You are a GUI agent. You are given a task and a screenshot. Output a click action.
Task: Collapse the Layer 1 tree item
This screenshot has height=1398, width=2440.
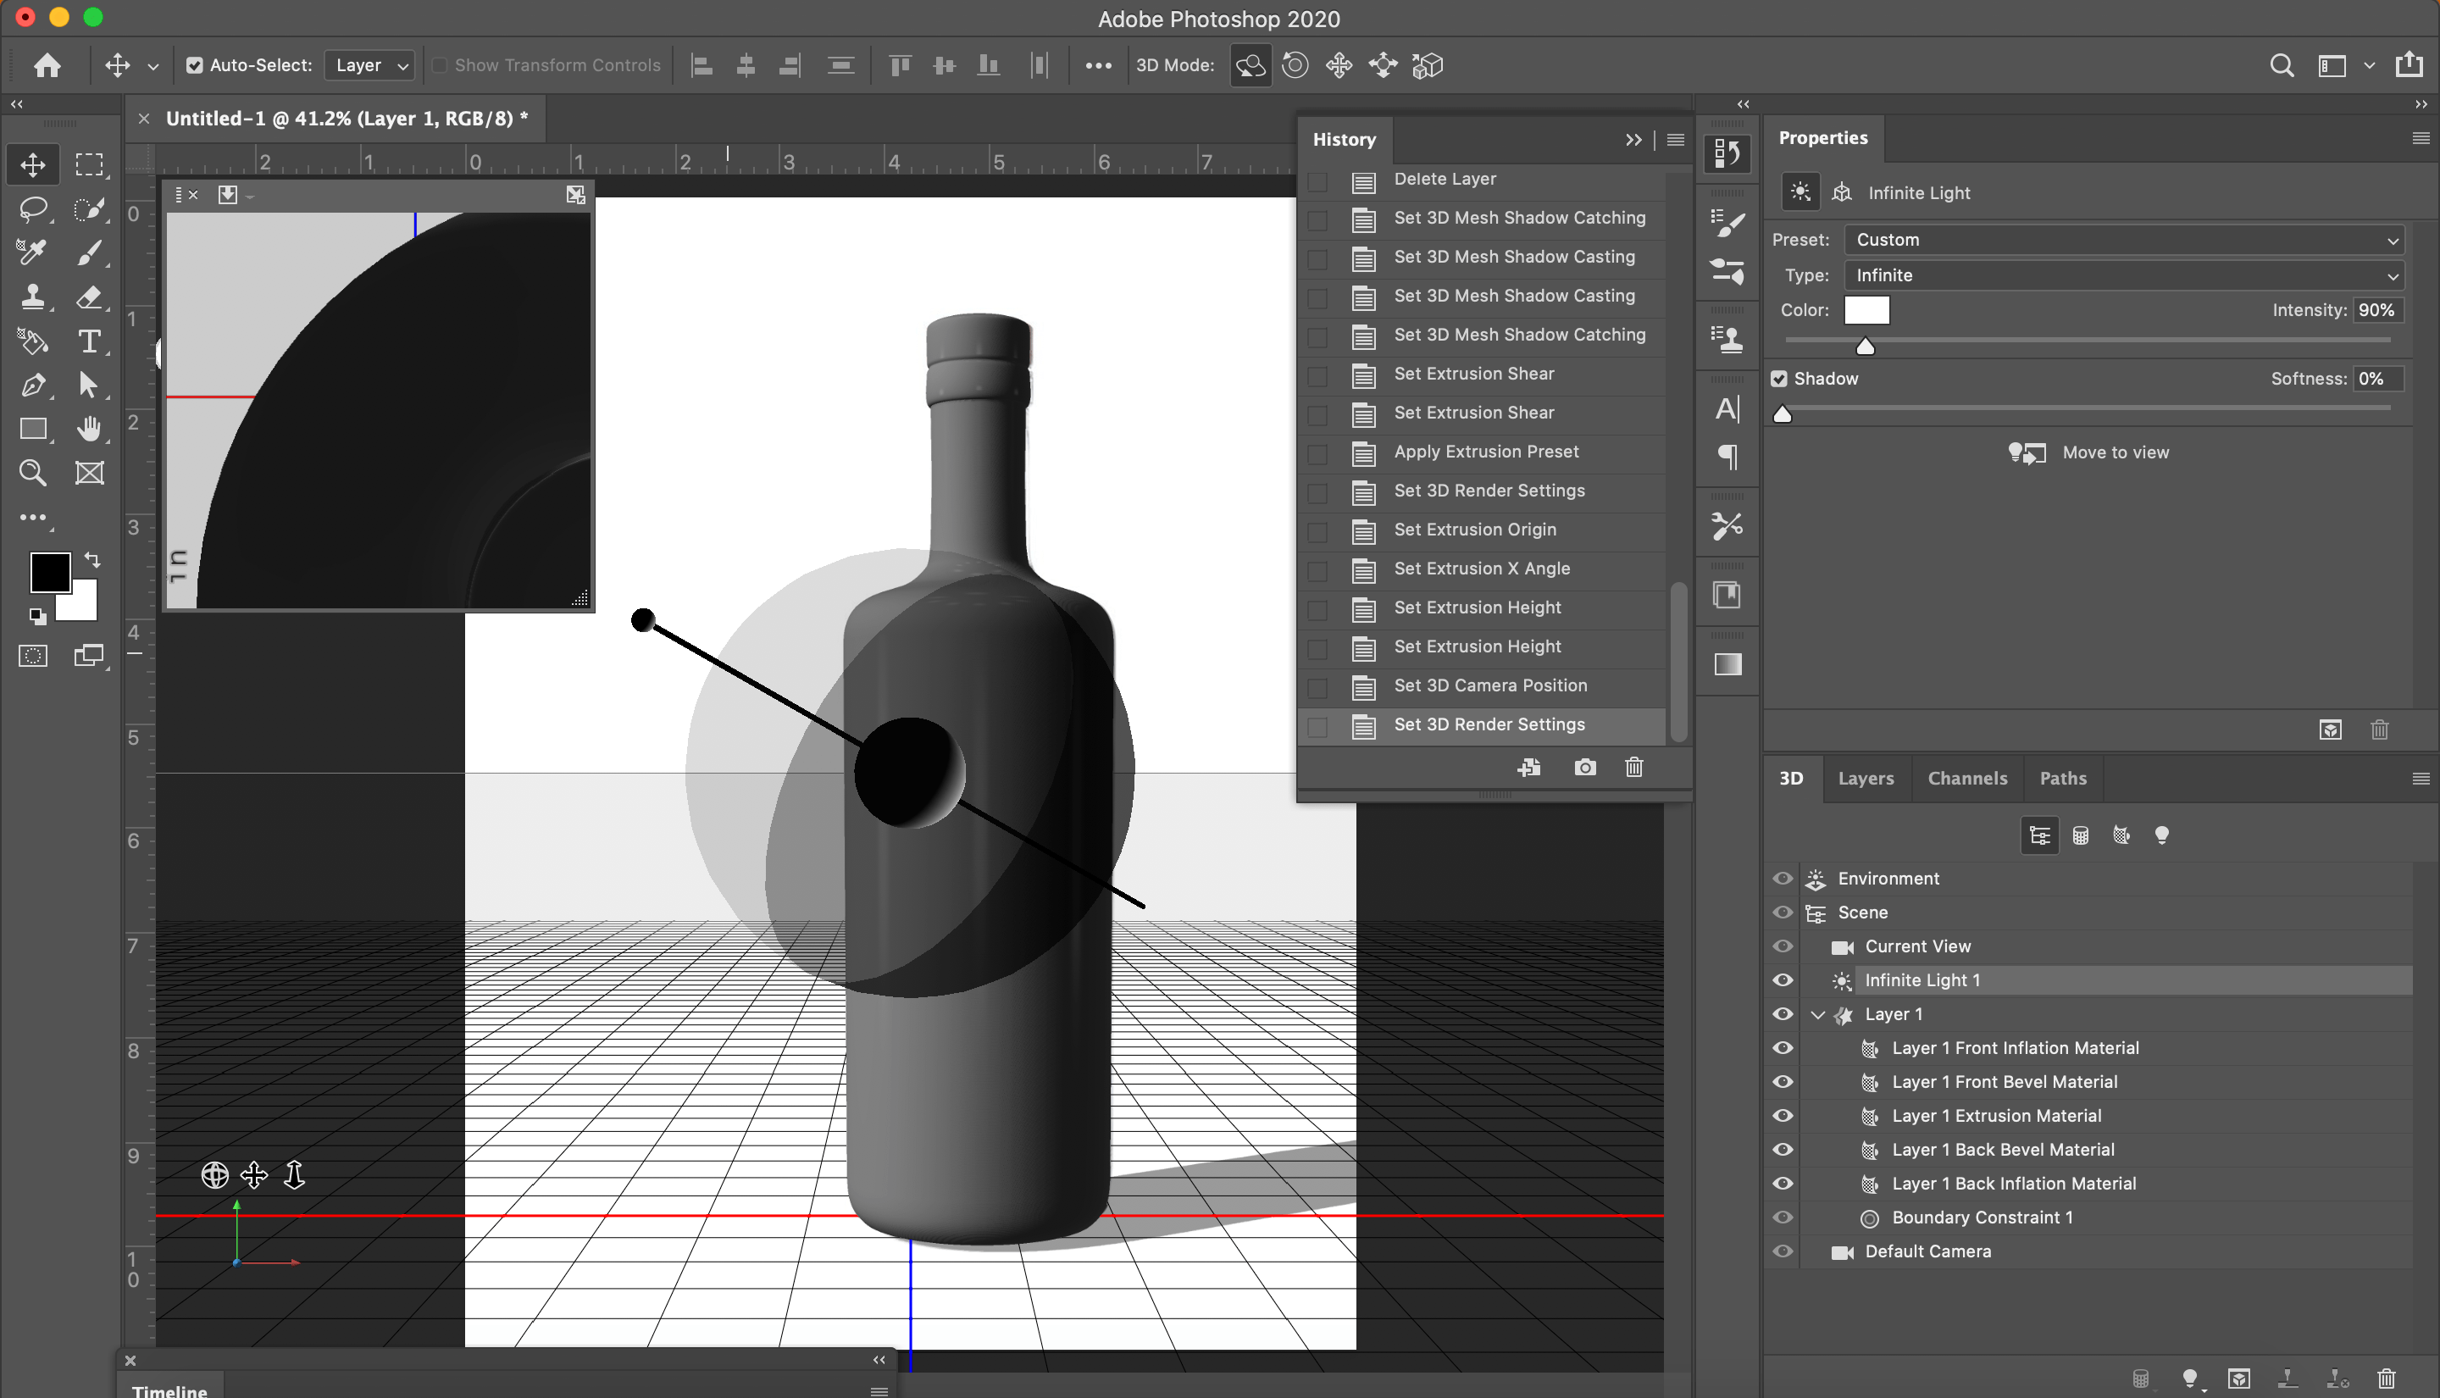point(1817,1014)
